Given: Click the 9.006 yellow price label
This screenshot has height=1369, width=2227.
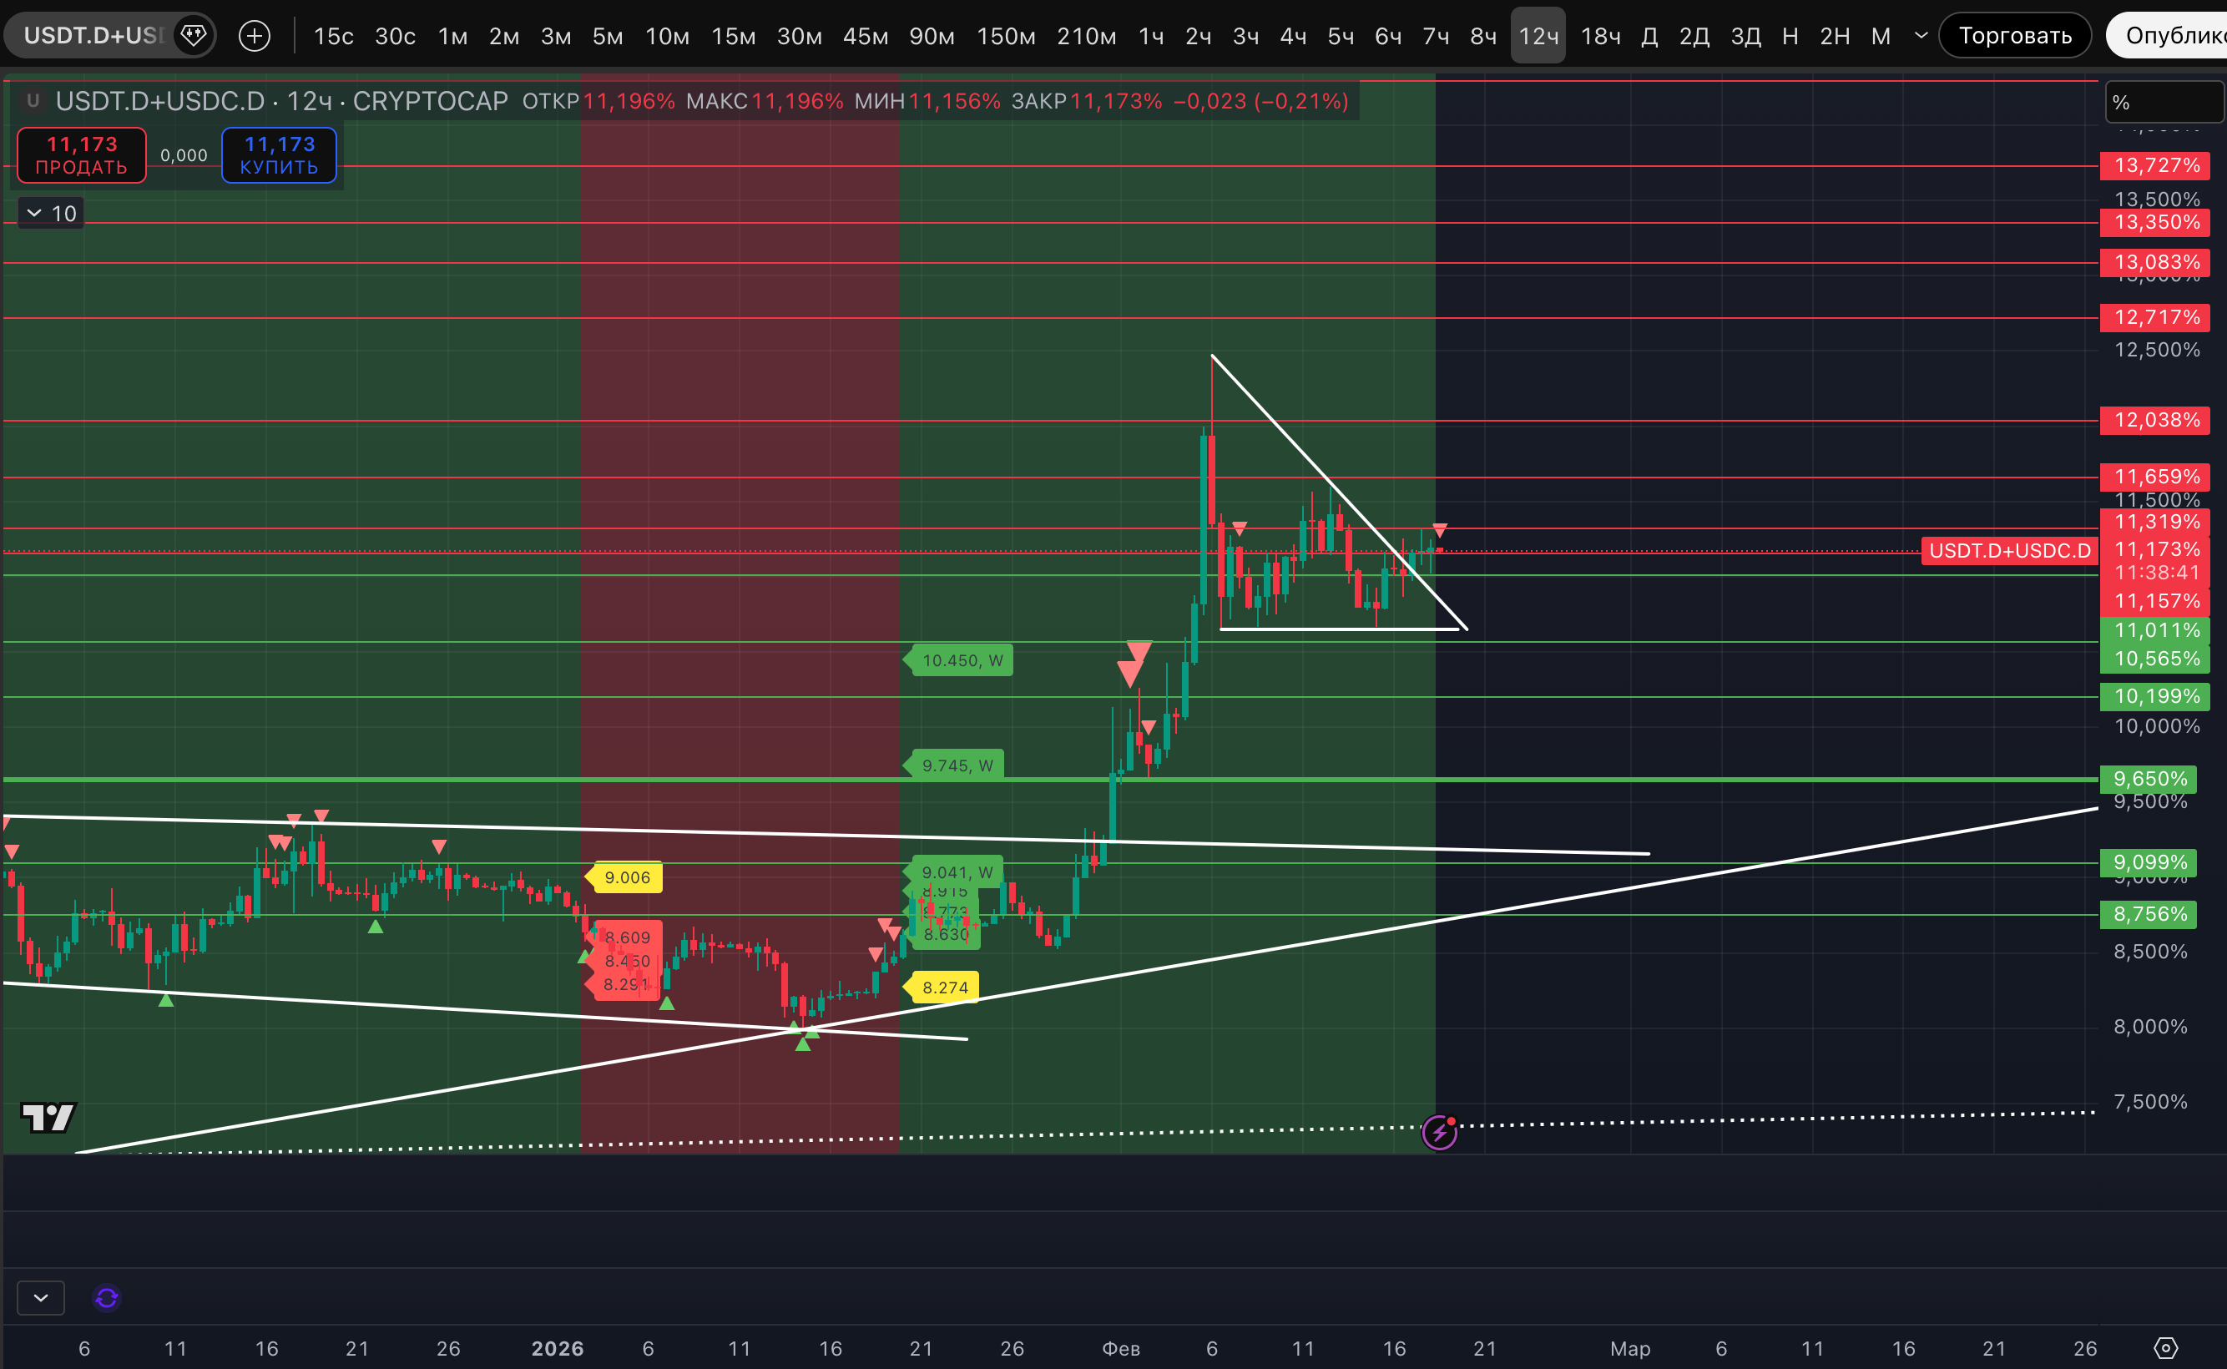Looking at the screenshot, I should click(627, 877).
